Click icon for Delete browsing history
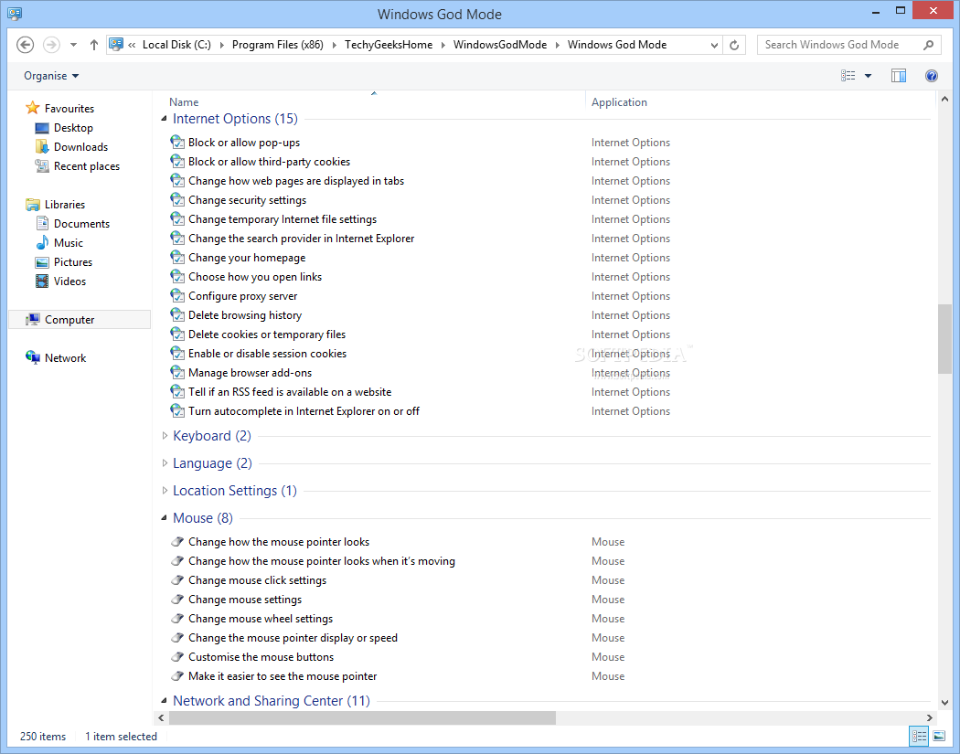The height and width of the screenshot is (754, 960). click(177, 315)
